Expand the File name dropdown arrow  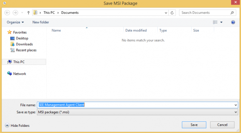click(236, 105)
